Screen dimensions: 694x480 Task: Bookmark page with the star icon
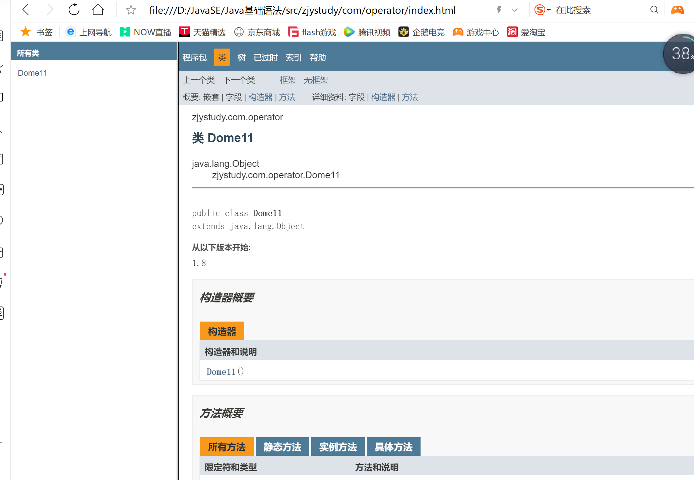(131, 10)
